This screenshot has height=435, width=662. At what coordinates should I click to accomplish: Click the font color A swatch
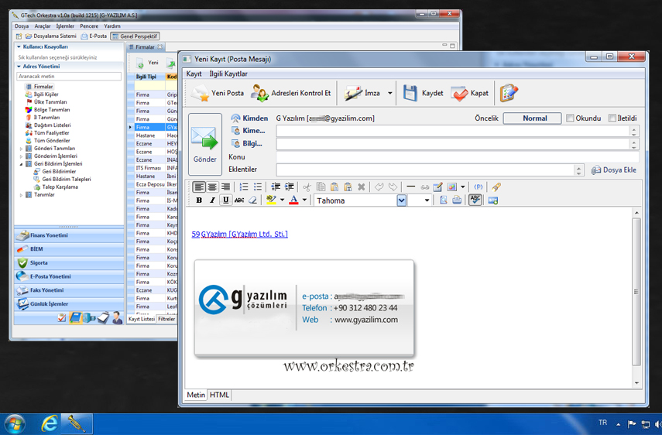(294, 200)
